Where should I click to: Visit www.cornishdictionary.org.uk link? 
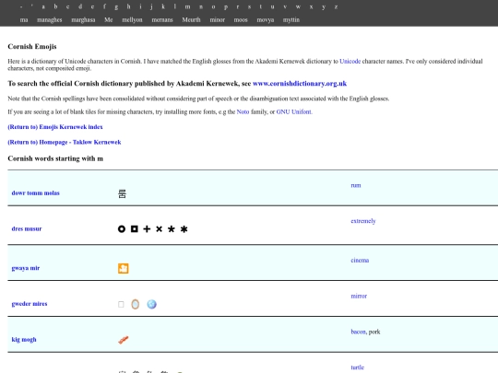300,84
